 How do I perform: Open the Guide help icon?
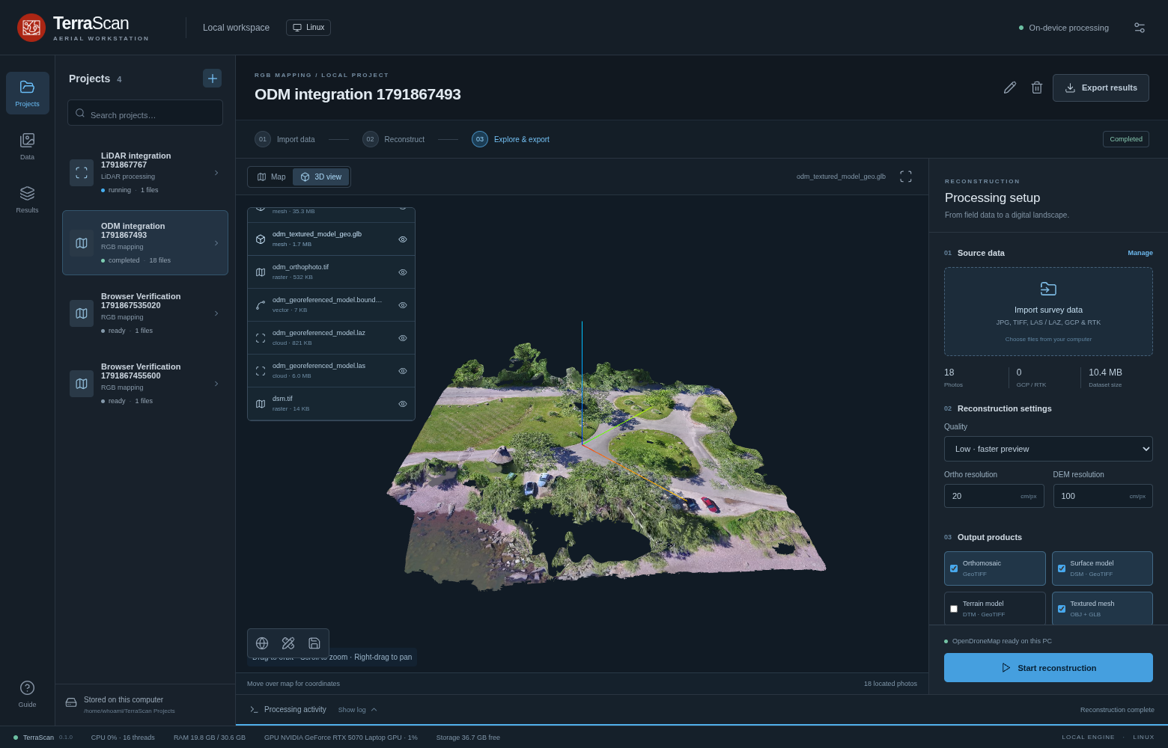[27, 693]
